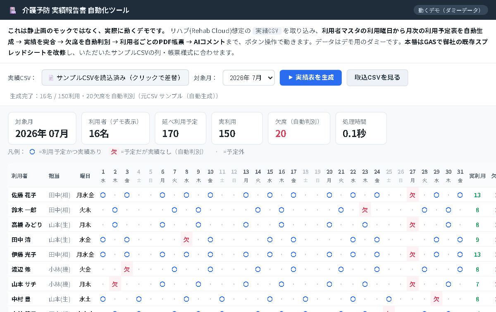Screen dimensions: 496x312
Task: Click the 高橋 みどり name cell
Action: pyautogui.click(x=27, y=225)
